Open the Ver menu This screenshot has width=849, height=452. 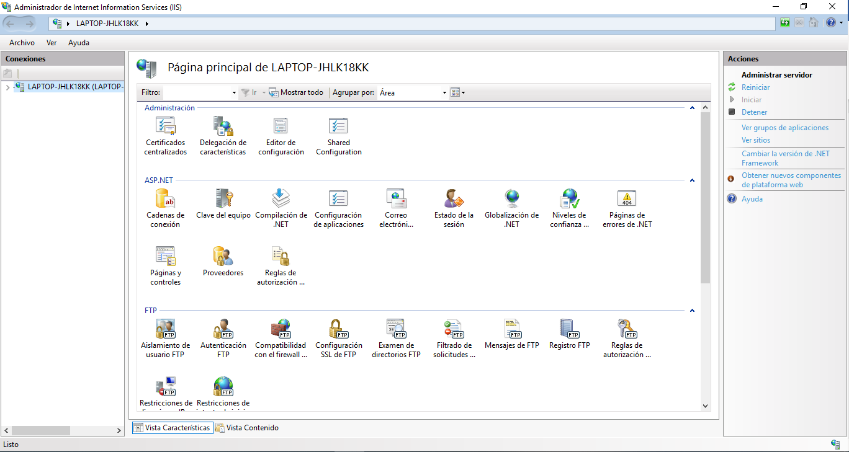[52, 43]
